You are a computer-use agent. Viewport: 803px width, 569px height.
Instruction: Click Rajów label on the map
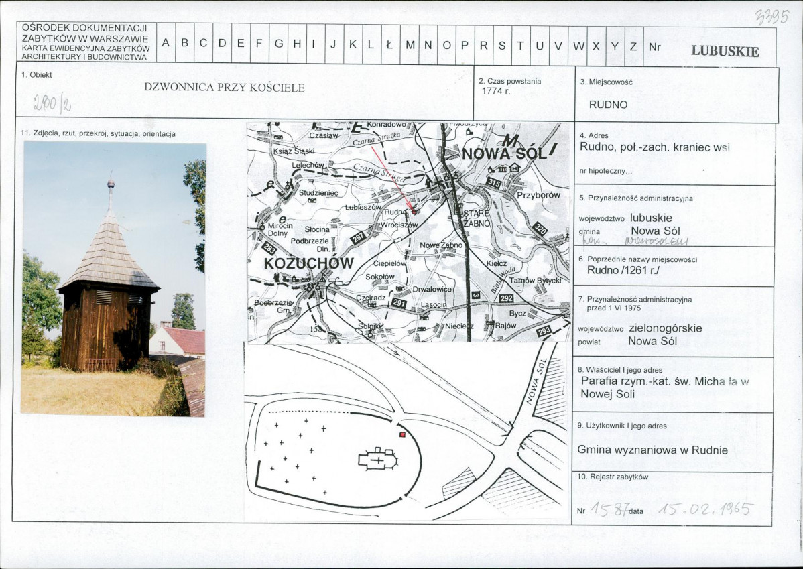[x=505, y=326]
